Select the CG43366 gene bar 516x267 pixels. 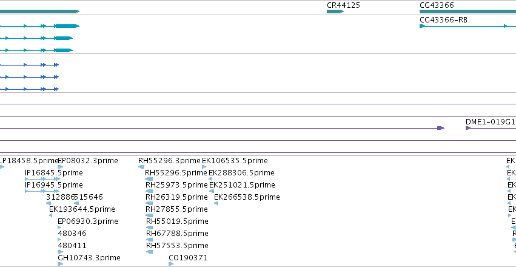coord(467,12)
